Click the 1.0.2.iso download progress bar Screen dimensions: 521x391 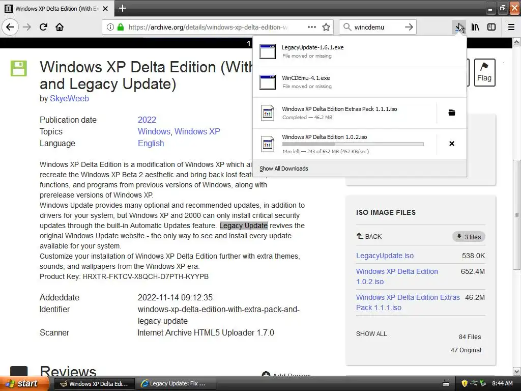click(353, 144)
